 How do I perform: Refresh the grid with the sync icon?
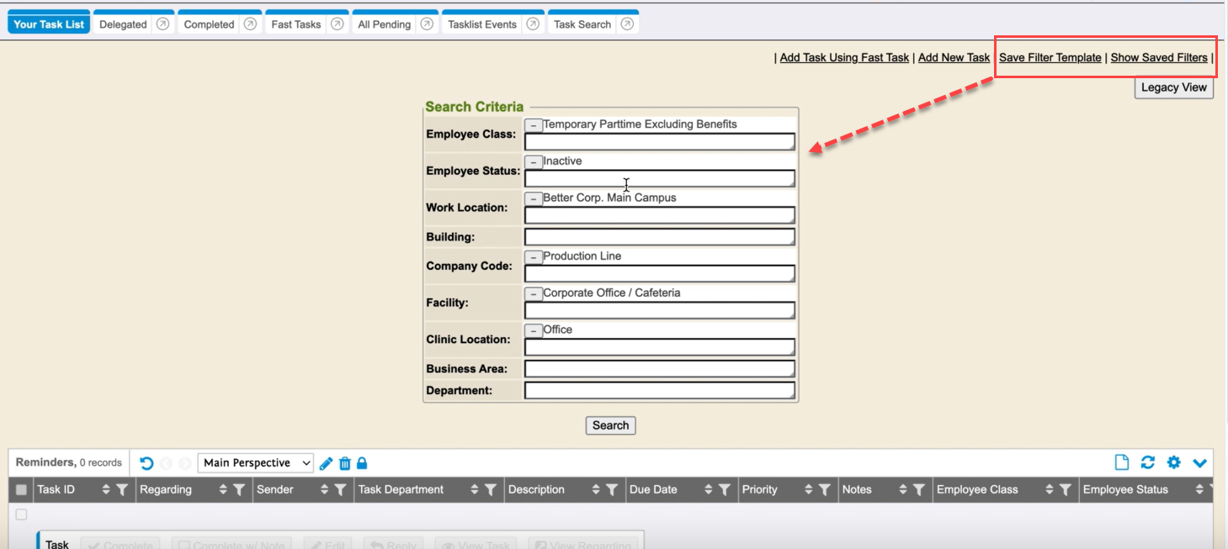[x=1147, y=462]
